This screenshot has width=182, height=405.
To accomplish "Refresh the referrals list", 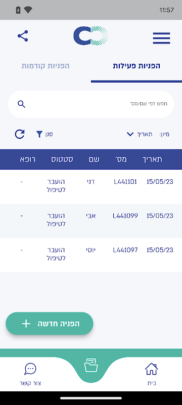I will (20, 134).
